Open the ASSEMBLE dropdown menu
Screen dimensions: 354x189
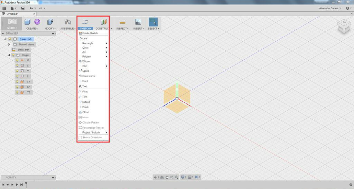click(68, 29)
